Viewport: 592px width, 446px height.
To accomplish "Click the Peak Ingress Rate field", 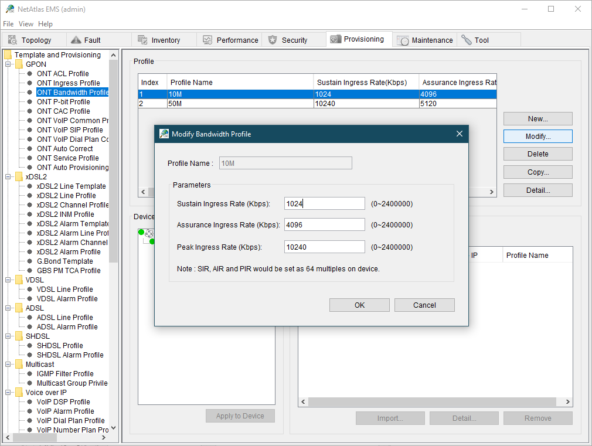I will point(324,247).
